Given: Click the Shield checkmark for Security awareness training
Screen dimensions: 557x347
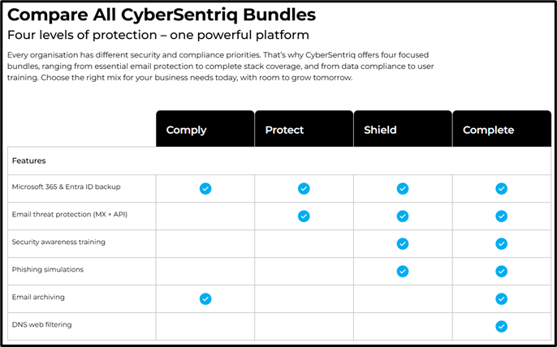Looking at the screenshot, I should click(403, 244).
